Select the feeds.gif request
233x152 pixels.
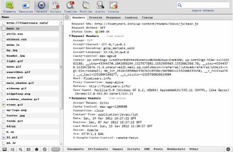click(x=30, y=121)
